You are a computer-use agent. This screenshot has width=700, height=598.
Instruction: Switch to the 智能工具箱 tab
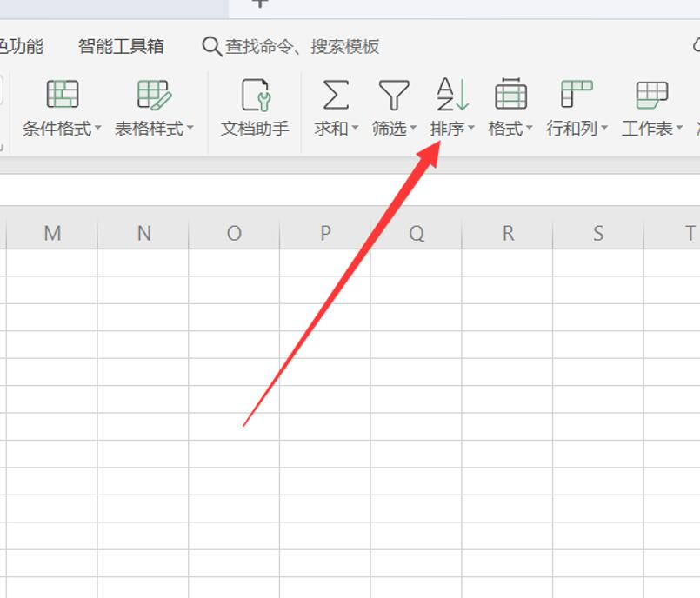121,46
